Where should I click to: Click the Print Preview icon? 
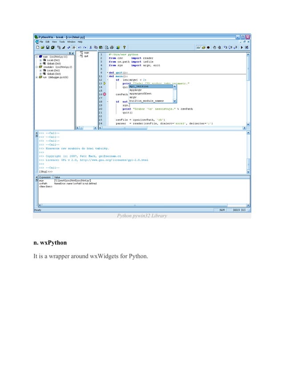(107, 47)
